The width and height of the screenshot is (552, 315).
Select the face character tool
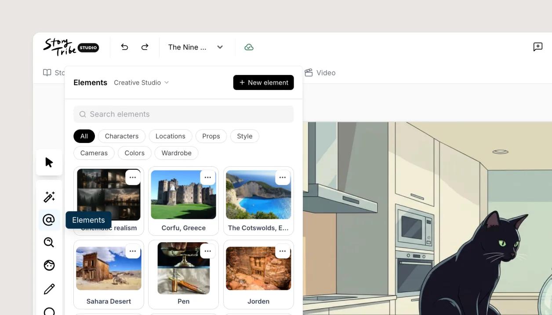point(49,265)
